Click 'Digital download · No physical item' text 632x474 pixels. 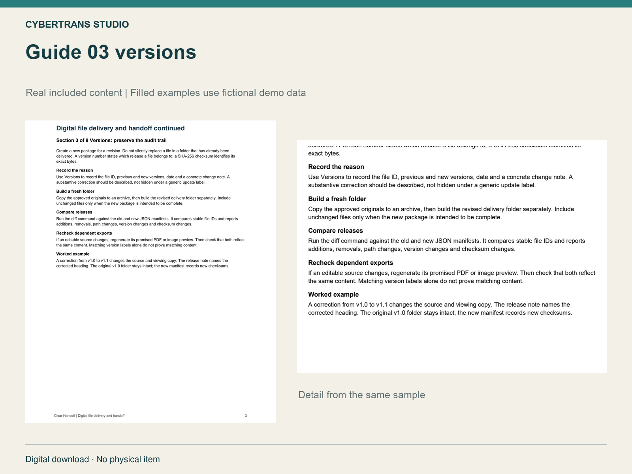93,459
